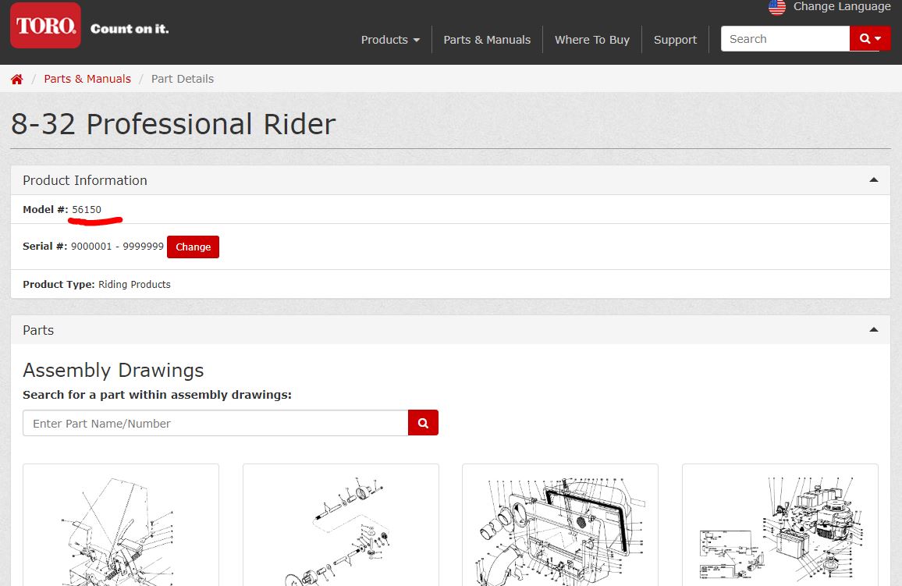Open the Products dropdown menu
902x586 pixels.
click(390, 40)
